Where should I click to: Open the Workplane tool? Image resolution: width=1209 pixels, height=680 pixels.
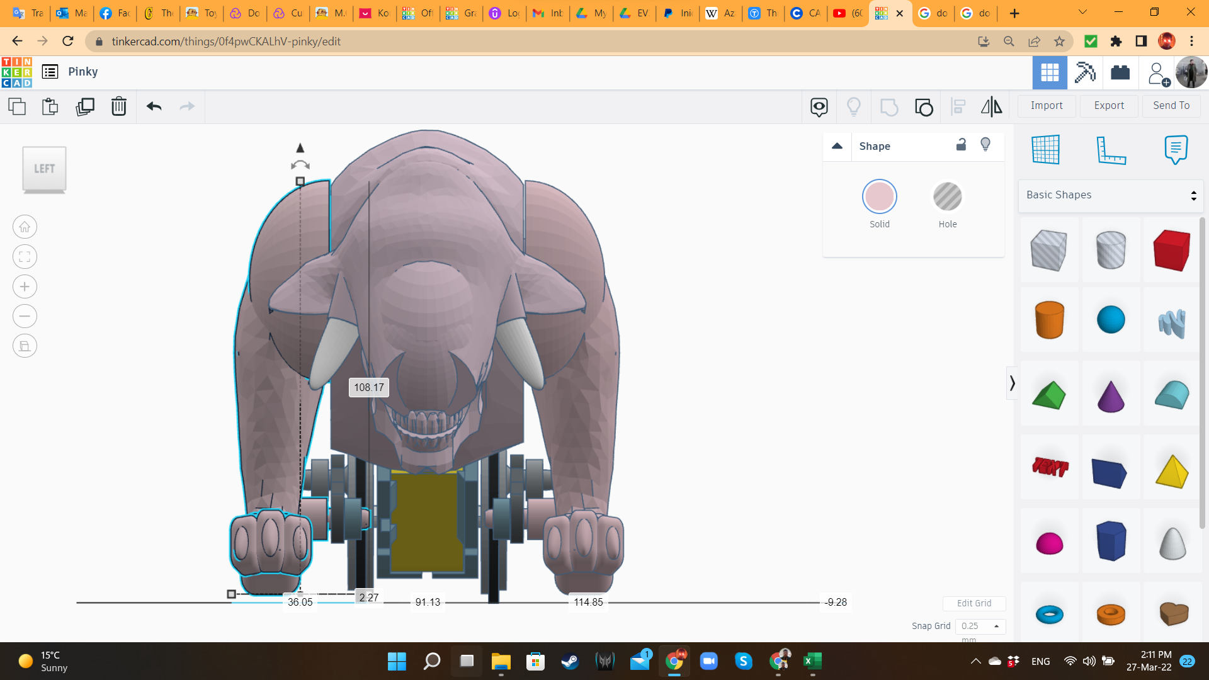pos(1045,150)
